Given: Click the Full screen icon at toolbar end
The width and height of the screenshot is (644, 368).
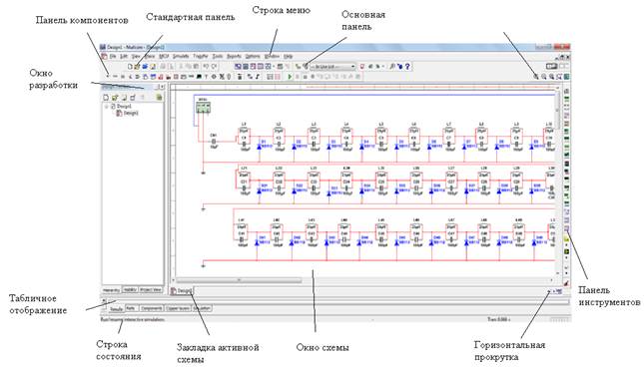Looking at the screenshot, I should 566,77.
